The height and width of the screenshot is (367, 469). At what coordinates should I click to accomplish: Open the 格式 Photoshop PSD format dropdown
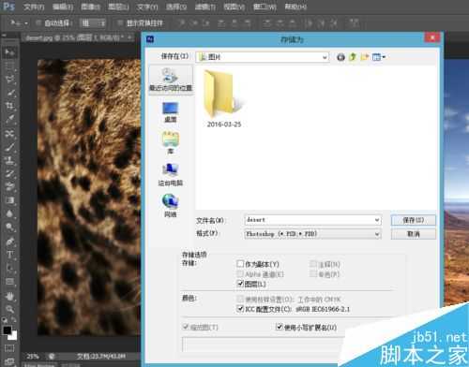312,234
